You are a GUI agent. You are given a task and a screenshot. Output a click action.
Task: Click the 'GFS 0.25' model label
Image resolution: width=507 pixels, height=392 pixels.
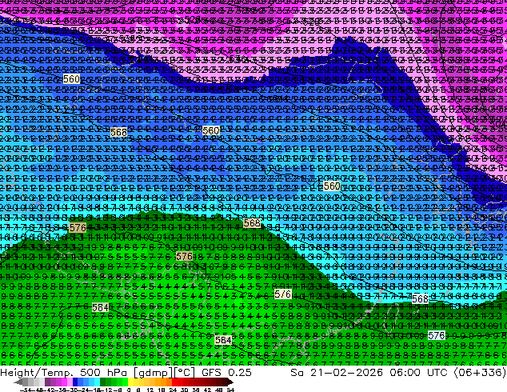tap(226, 372)
